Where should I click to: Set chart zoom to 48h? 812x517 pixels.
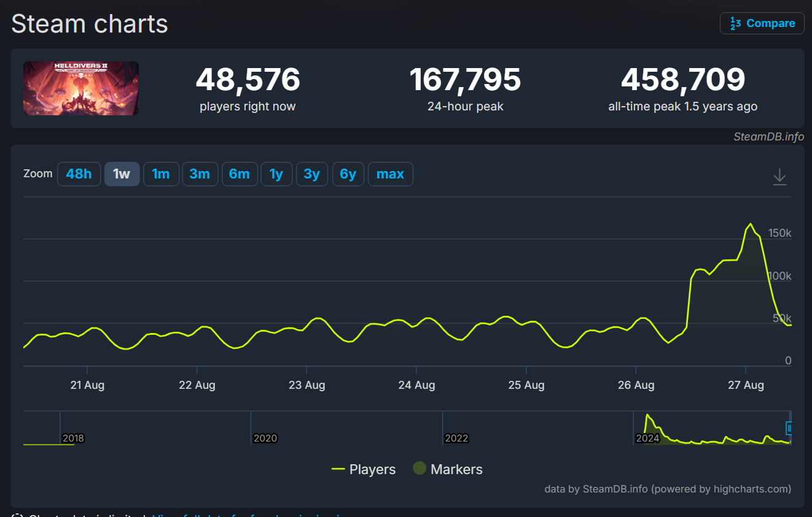(x=79, y=174)
